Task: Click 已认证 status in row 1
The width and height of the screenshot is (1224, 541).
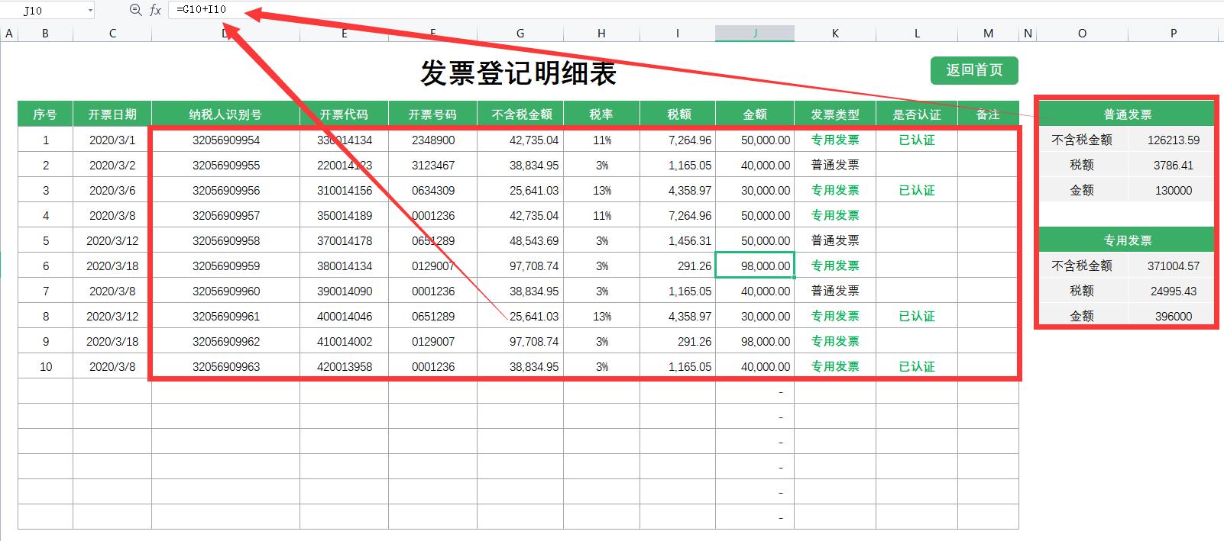Action: [x=917, y=140]
